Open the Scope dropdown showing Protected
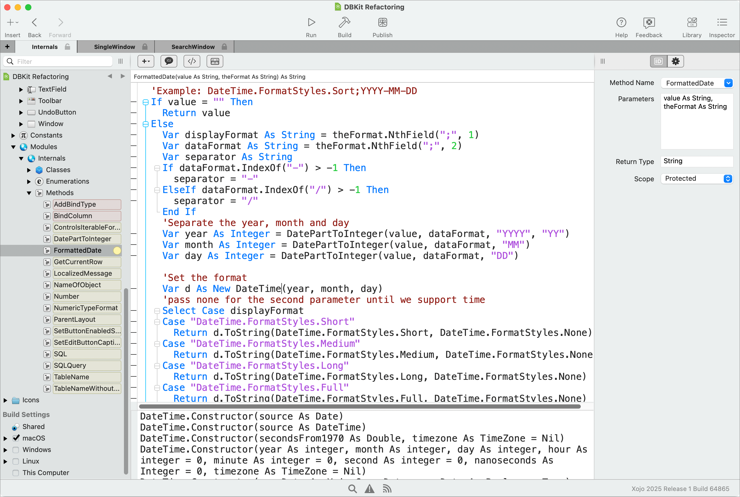The height and width of the screenshot is (497, 740). pos(697,178)
